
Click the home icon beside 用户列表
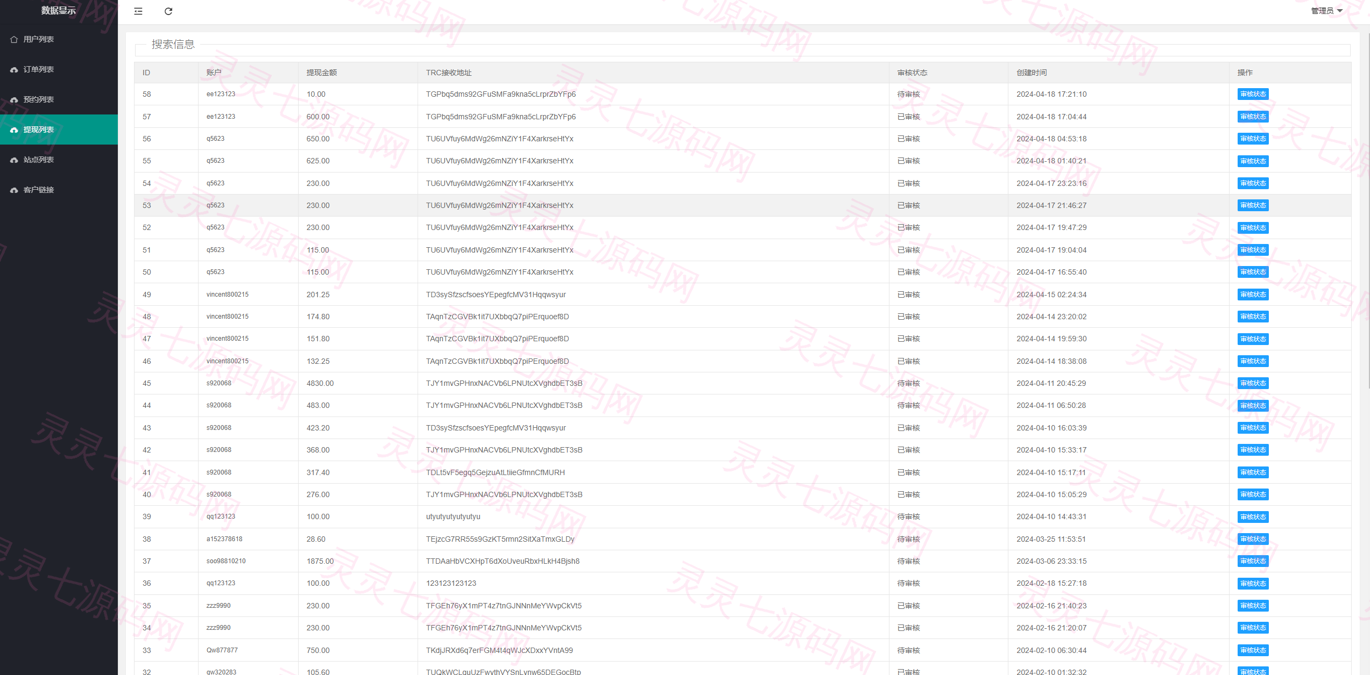(x=14, y=39)
